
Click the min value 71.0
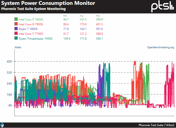(66, 29)
